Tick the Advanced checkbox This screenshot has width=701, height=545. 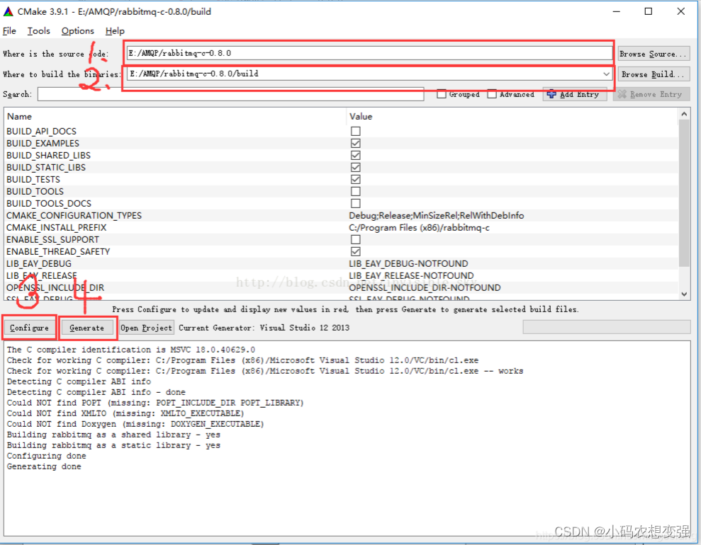[492, 94]
